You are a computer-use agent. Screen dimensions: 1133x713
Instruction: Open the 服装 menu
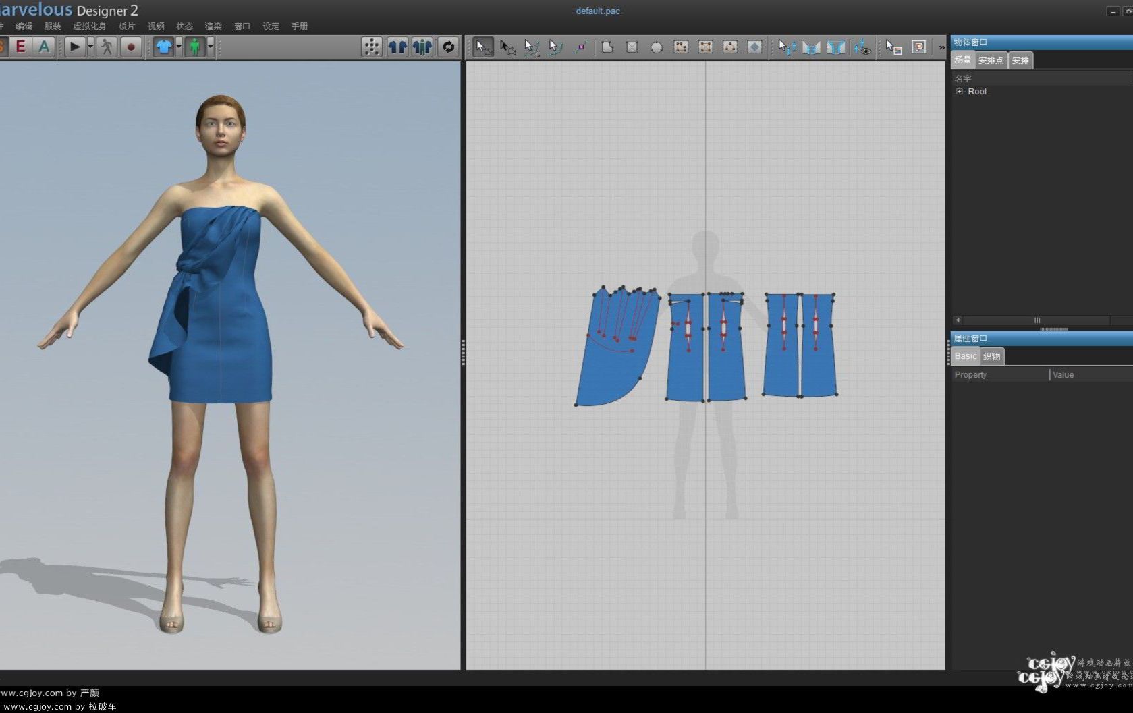click(53, 26)
